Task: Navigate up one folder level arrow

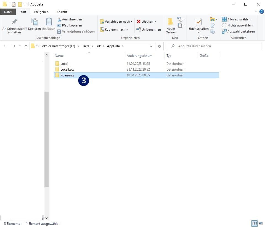Action: pos(26,46)
